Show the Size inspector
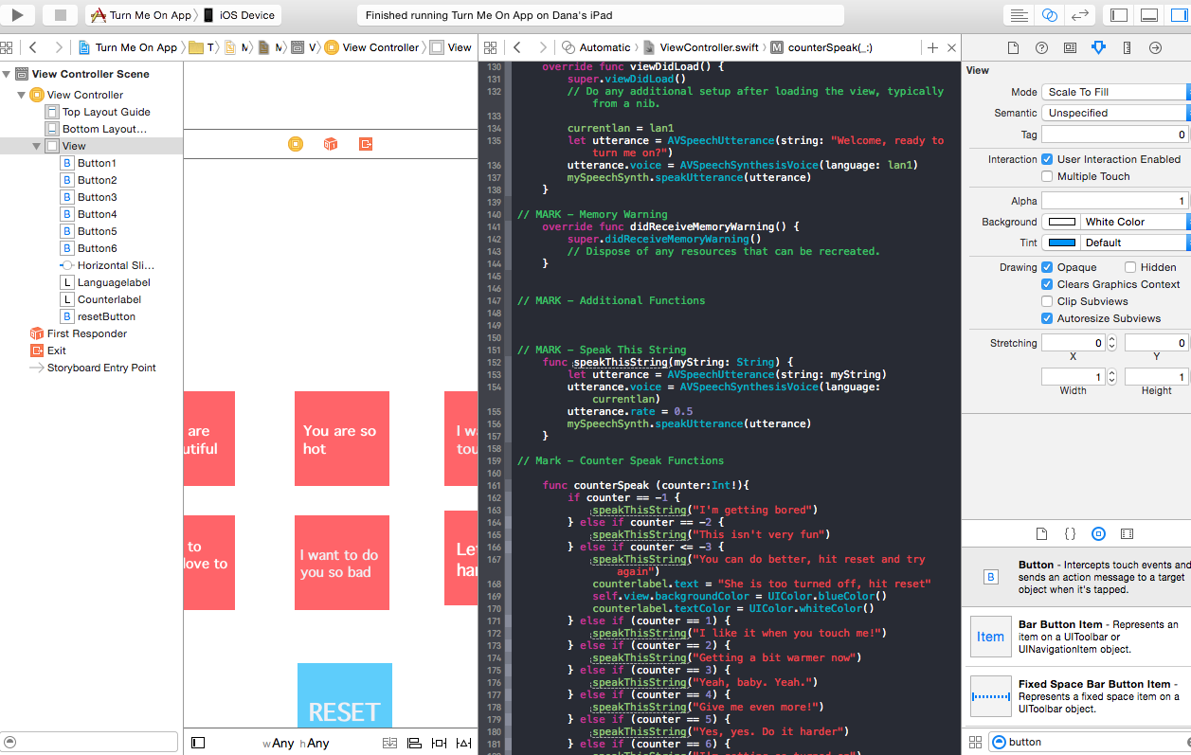Screen dimensions: 1191x755 pyautogui.click(x=1127, y=47)
